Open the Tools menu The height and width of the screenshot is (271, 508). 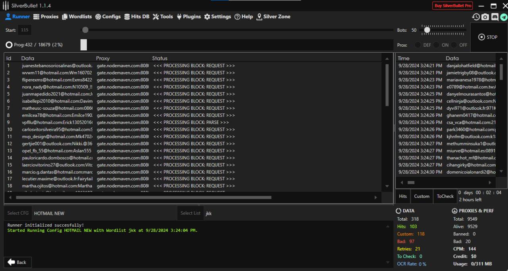[163, 17]
